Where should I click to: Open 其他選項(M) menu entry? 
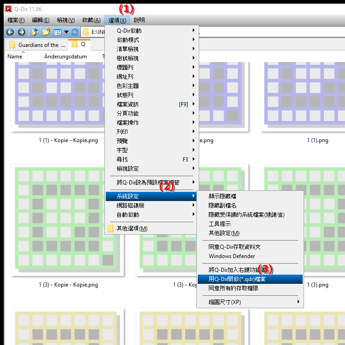(x=152, y=229)
